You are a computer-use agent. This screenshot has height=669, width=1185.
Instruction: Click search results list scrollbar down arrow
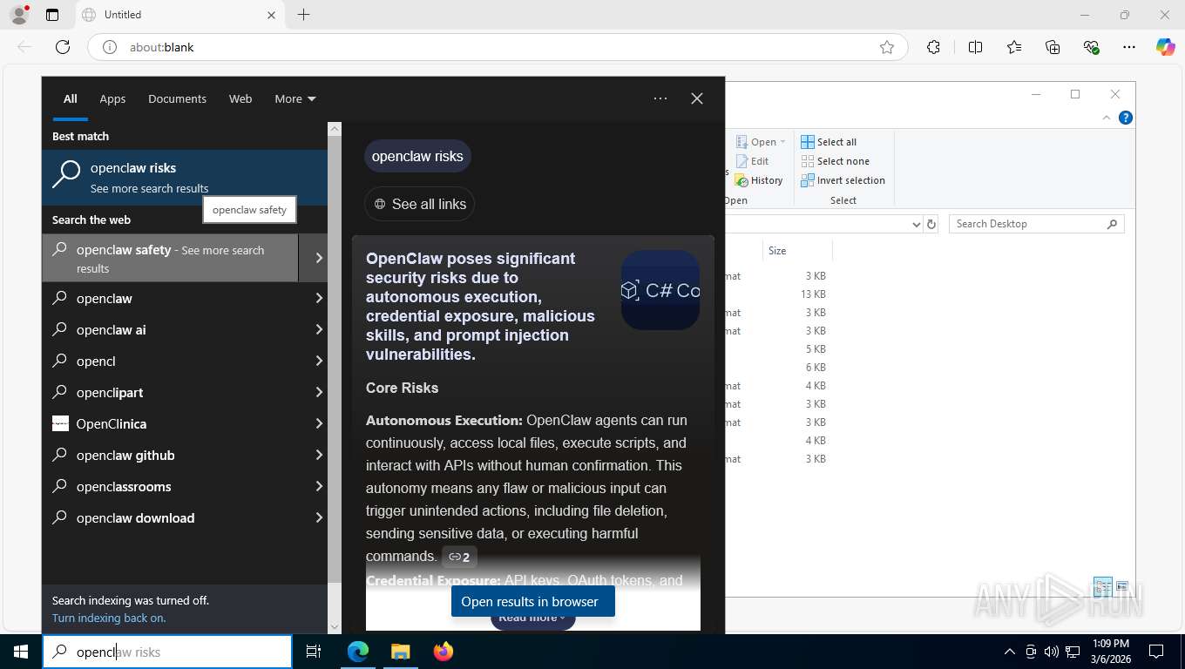tap(335, 626)
